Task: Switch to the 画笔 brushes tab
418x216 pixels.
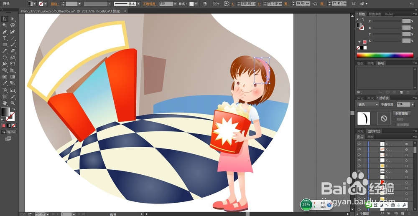Action: [370, 63]
